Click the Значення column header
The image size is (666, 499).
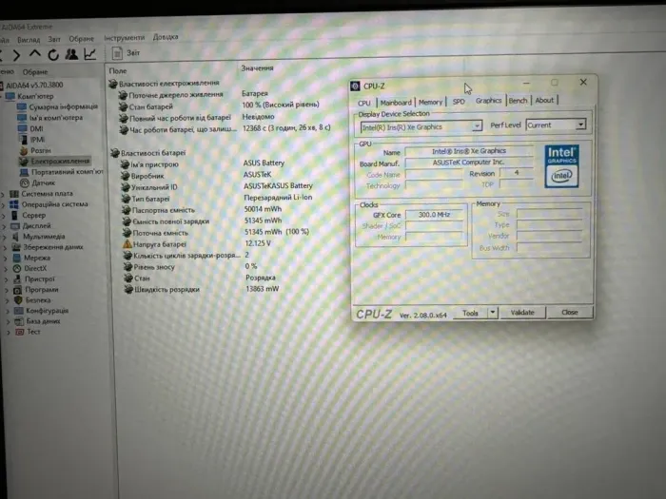pyautogui.click(x=257, y=68)
